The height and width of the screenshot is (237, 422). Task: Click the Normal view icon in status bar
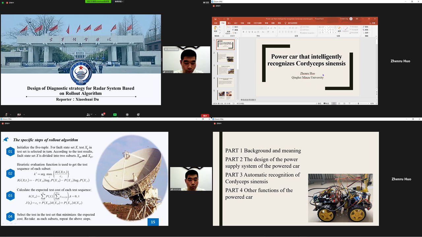(334, 103)
